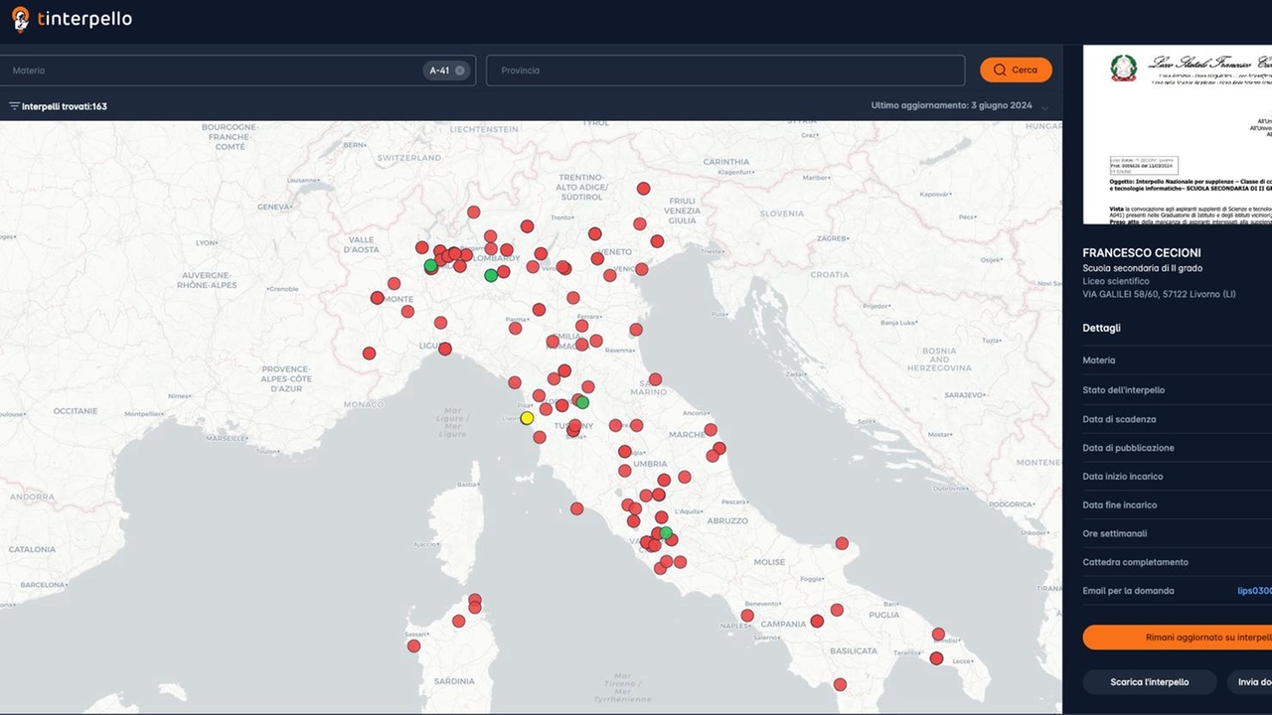This screenshot has height=715, width=1272.
Task: Click the Data inizio incarico row
Action: click(x=1177, y=477)
